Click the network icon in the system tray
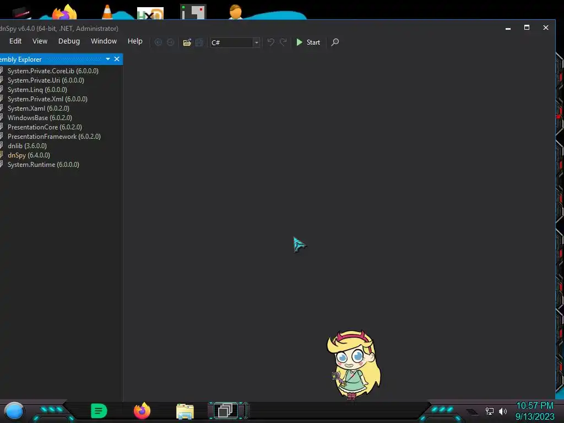The width and height of the screenshot is (564, 423). (x=489, y=411)
